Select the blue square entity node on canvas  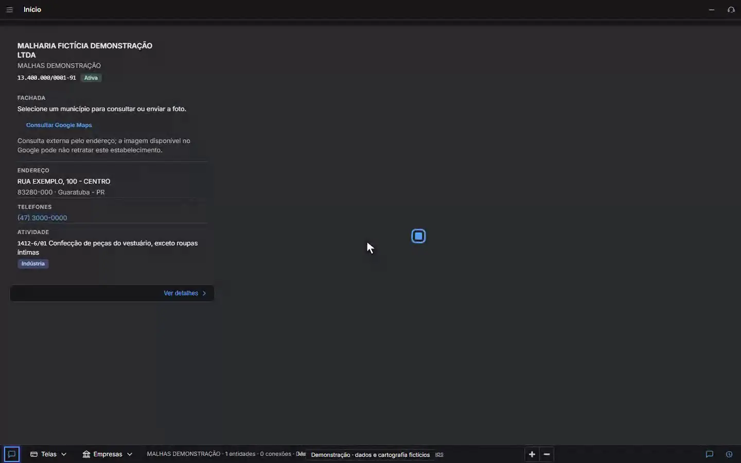click(x=418, y=236)
